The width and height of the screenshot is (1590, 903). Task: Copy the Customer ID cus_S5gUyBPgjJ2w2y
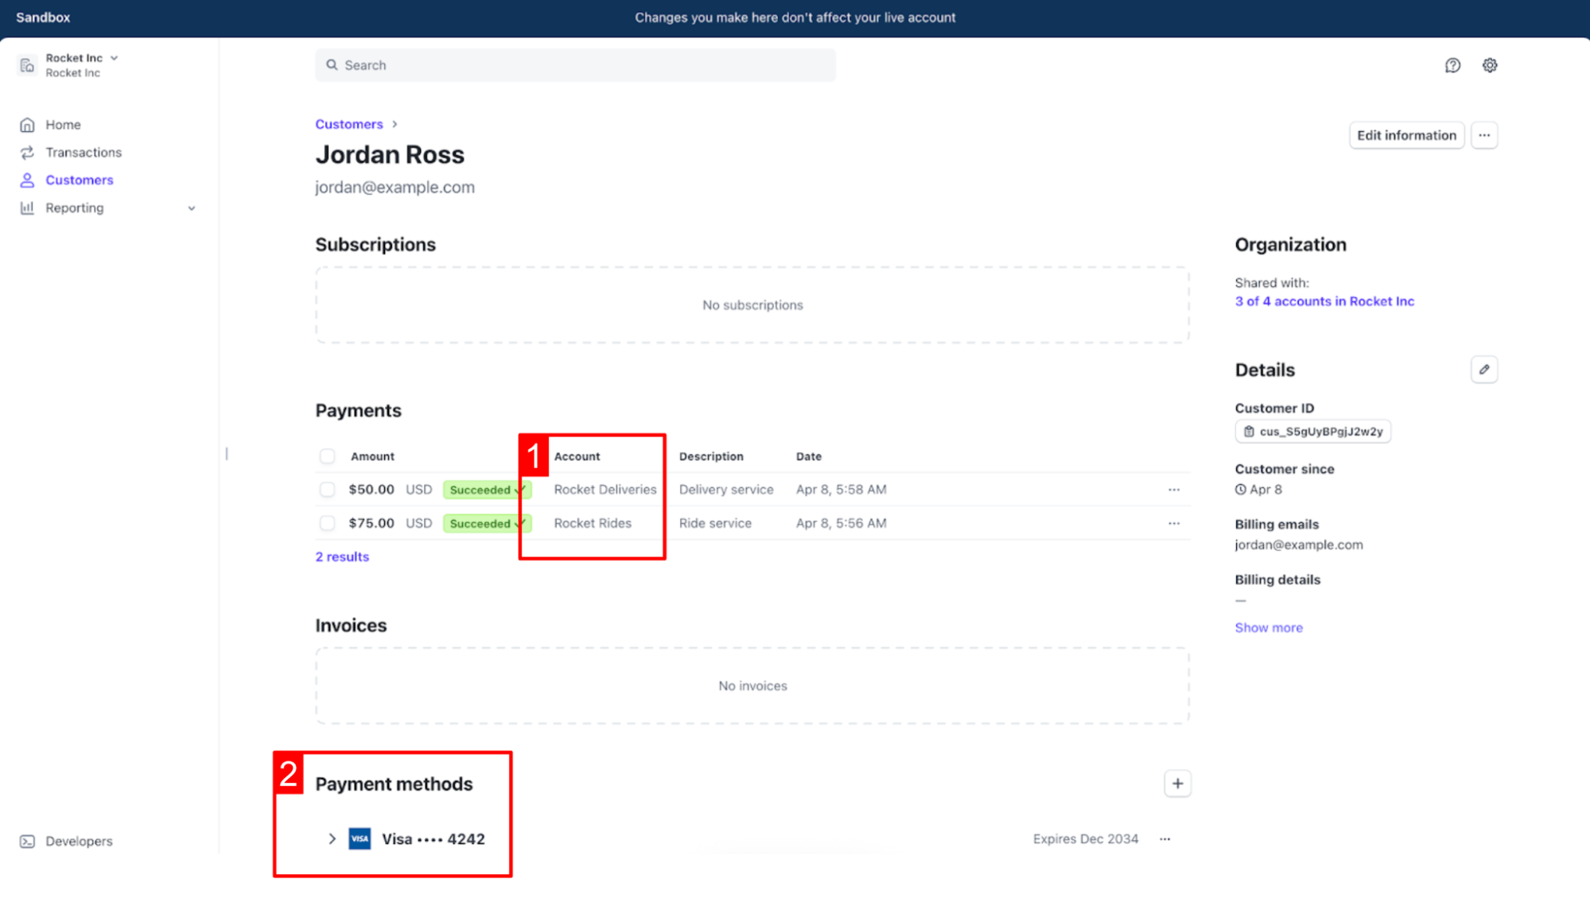1313,432
